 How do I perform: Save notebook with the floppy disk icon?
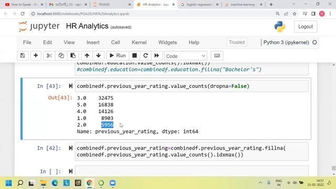tap(23, 56)
